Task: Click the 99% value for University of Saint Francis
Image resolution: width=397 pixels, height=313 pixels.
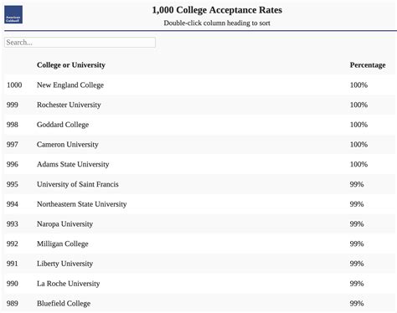Action: point(357,184)
